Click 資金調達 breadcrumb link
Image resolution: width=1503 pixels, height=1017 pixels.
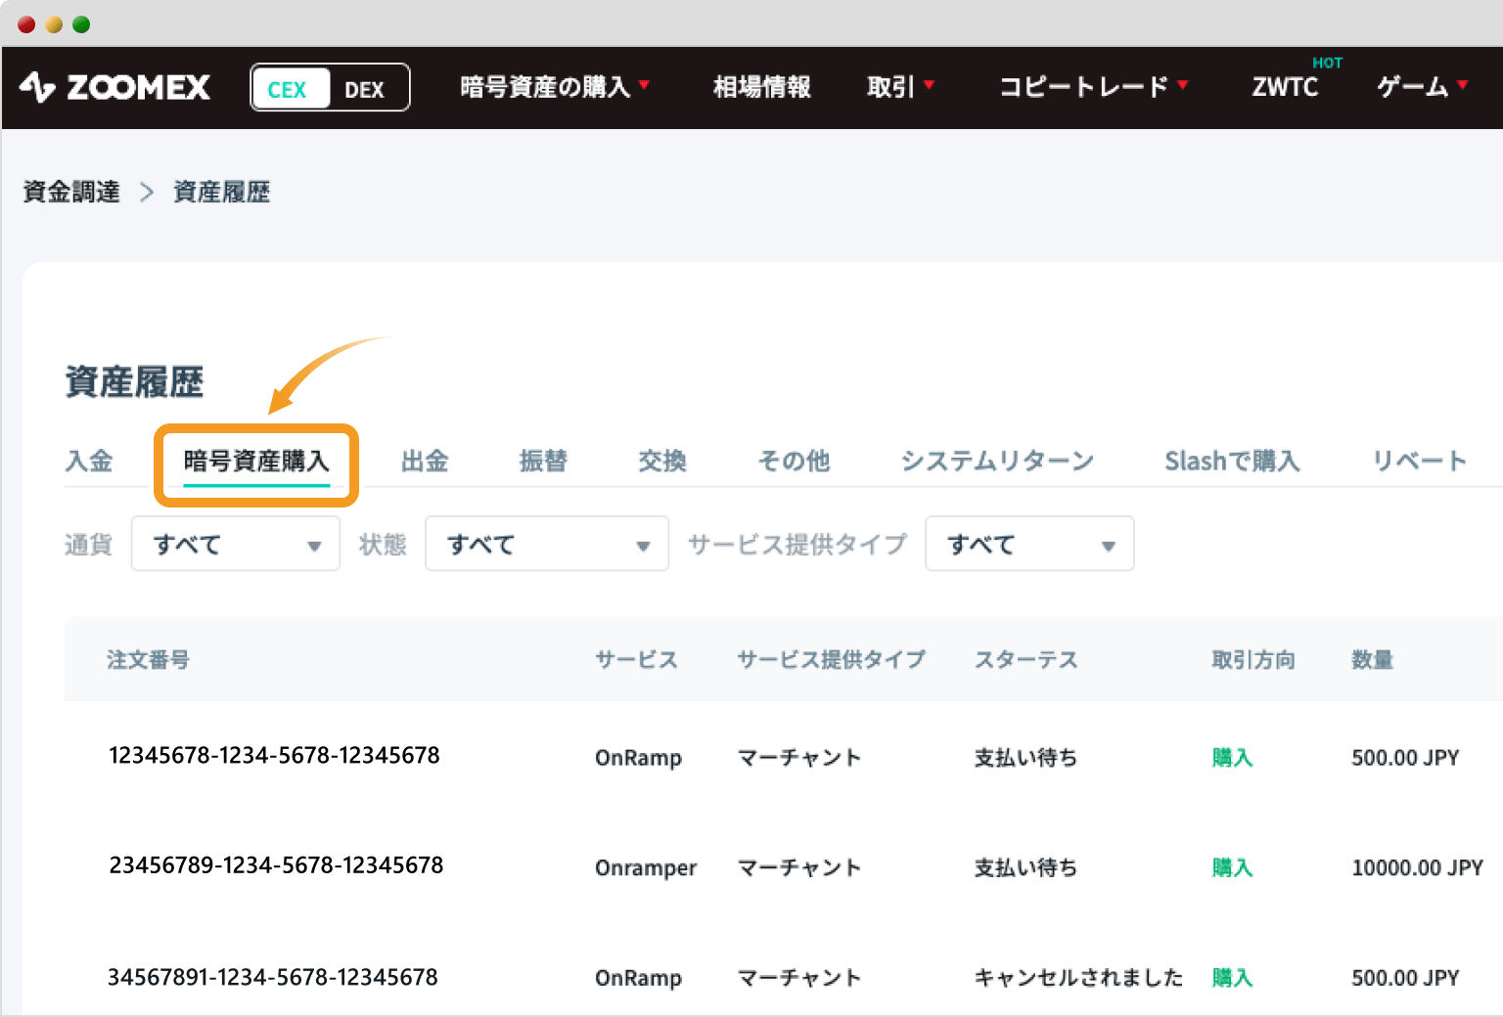pos(71,192)
